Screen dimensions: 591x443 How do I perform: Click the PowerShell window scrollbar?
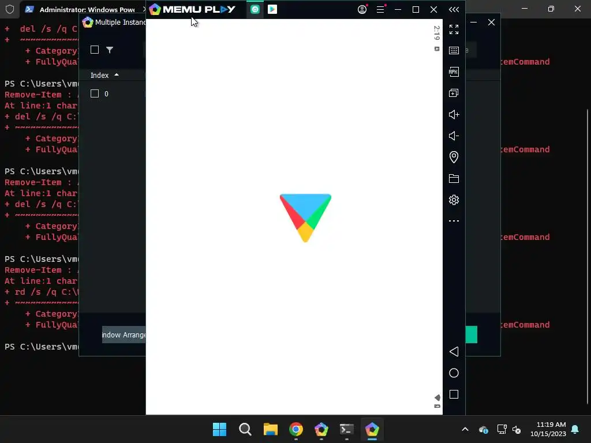tap(588, 256)
